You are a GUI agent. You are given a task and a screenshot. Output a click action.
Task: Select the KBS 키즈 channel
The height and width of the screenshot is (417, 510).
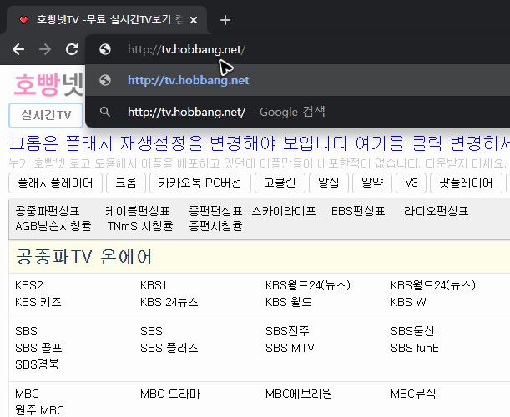point(38,302)
